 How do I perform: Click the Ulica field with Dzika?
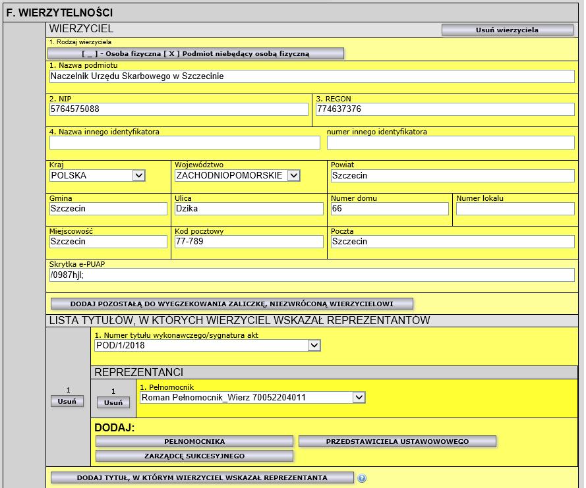[x=249, y=209]
